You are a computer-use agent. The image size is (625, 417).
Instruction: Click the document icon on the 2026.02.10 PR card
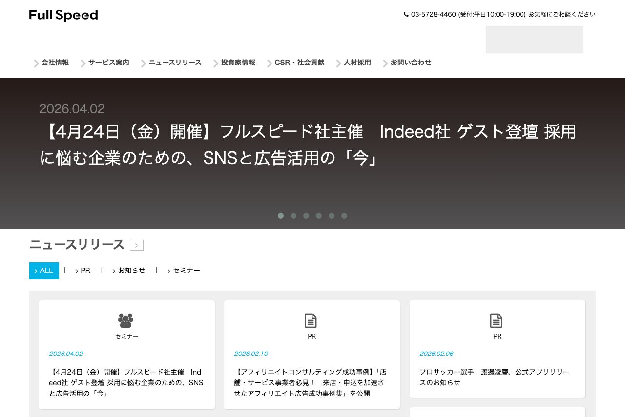[x=311, y=320]
